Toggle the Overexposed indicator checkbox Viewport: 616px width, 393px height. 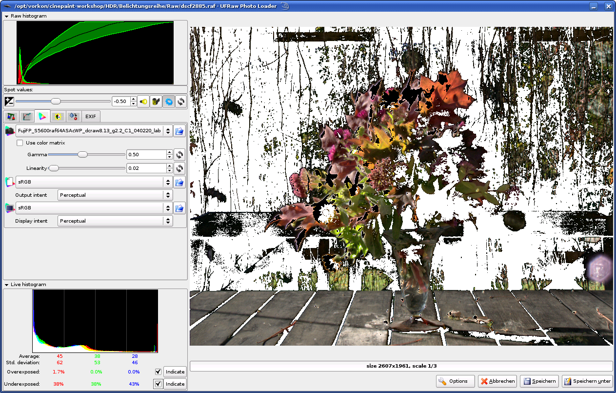click(158, 372)
